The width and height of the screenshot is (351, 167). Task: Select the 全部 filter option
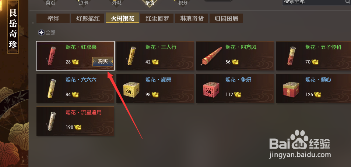pyautogui.click(x=47, y=33)
